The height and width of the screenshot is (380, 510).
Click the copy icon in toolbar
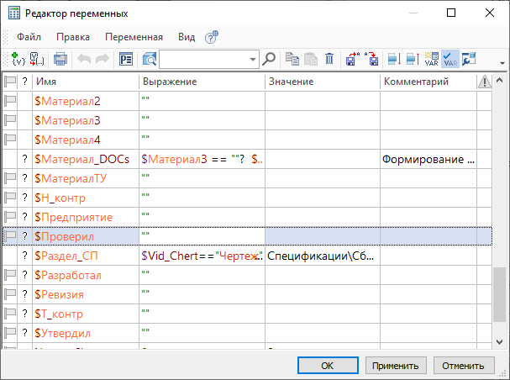pos(292,59)
